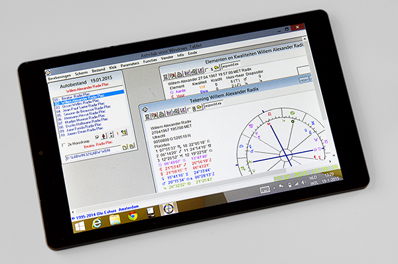Click the yellow icon in Tekening toolbar
Viewport: 398px width, 264px height.
tap(199, 107)
